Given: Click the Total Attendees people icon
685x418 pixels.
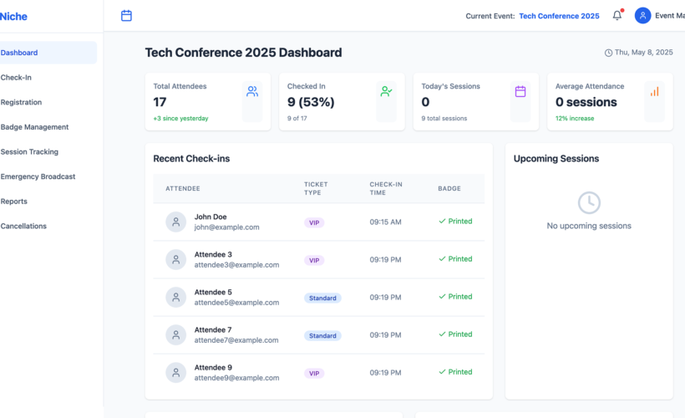Looking at the screenshot, I should point(252,92).
